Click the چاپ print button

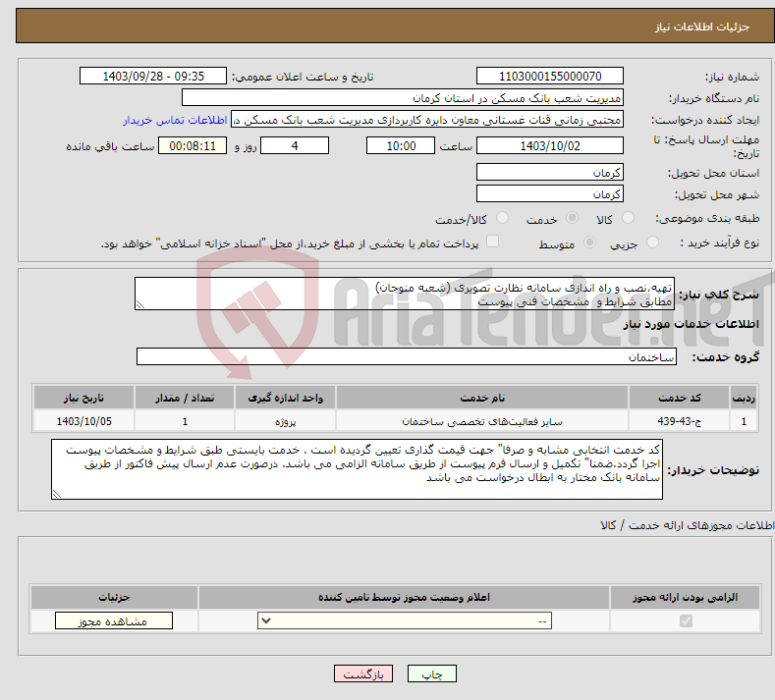pyautogui.click(x=432, y=673)
